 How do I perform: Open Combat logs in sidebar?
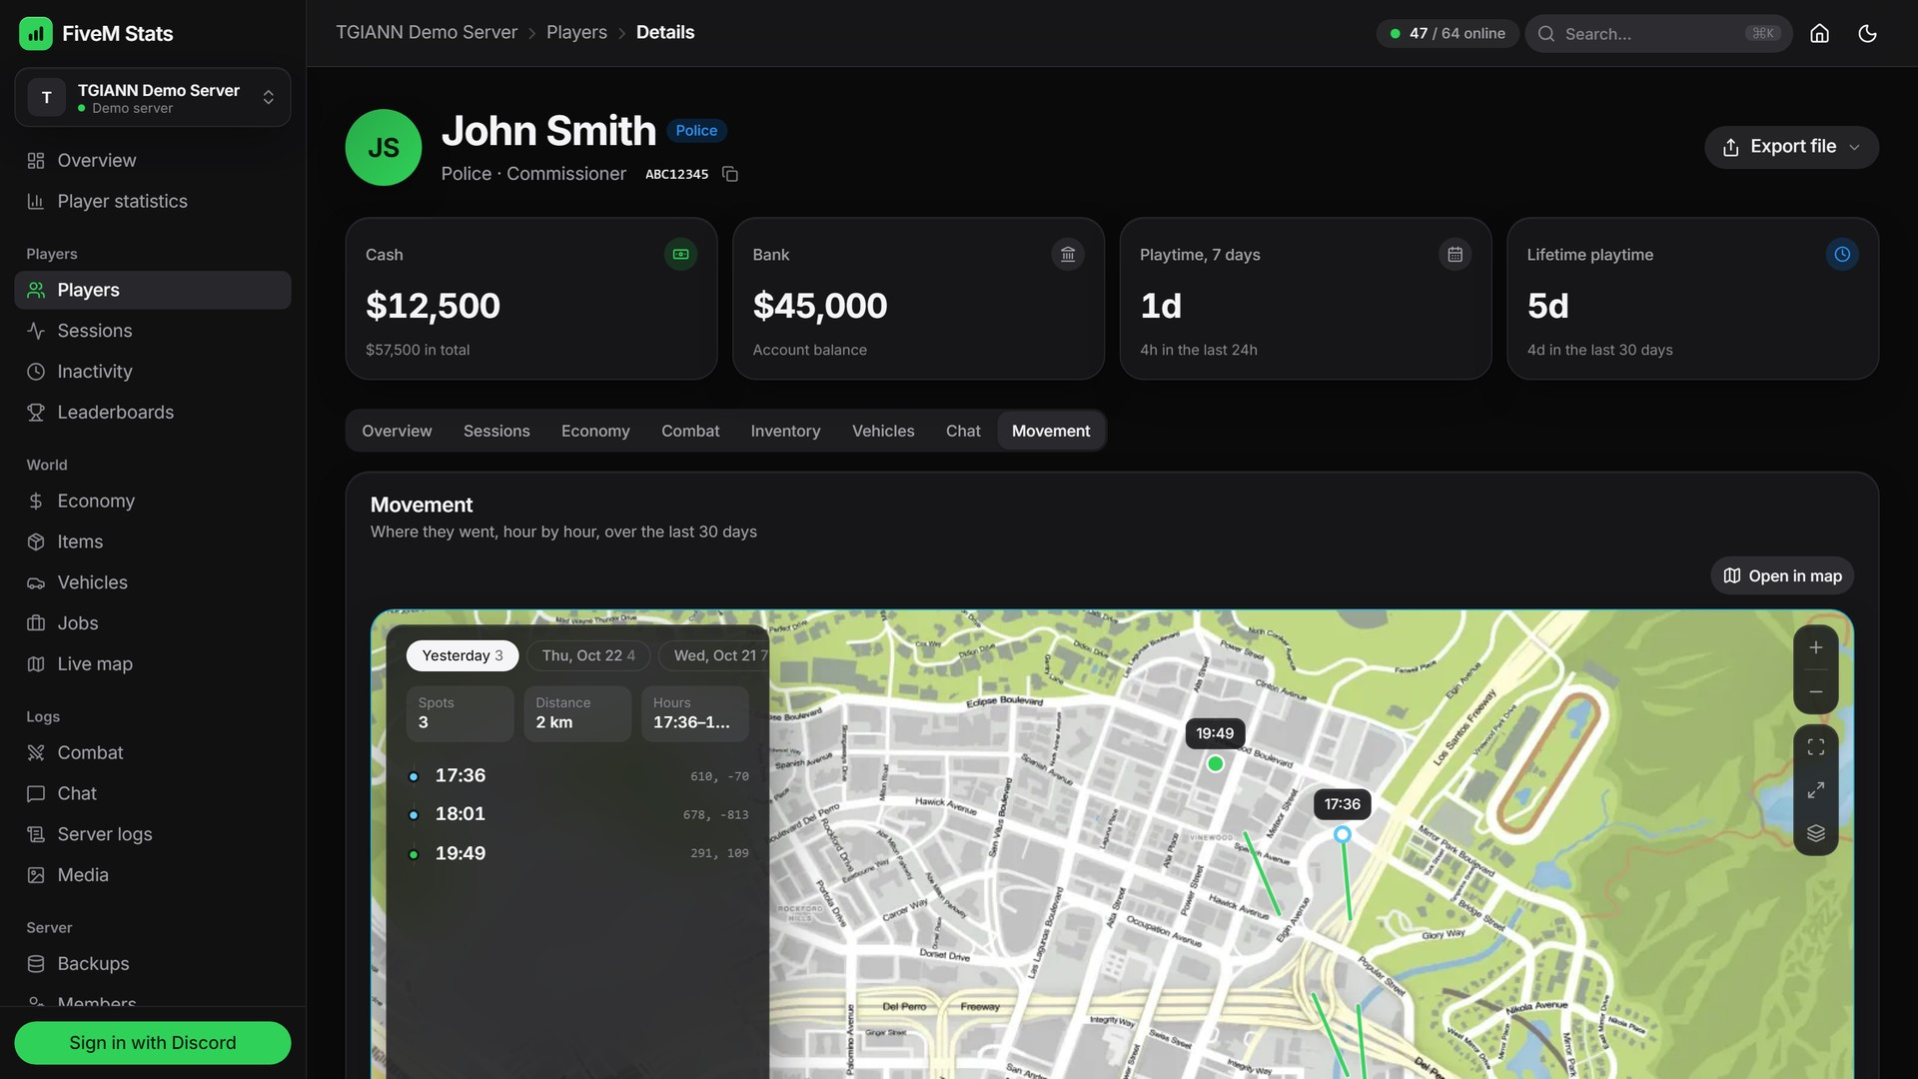click(x=153, y=753)
